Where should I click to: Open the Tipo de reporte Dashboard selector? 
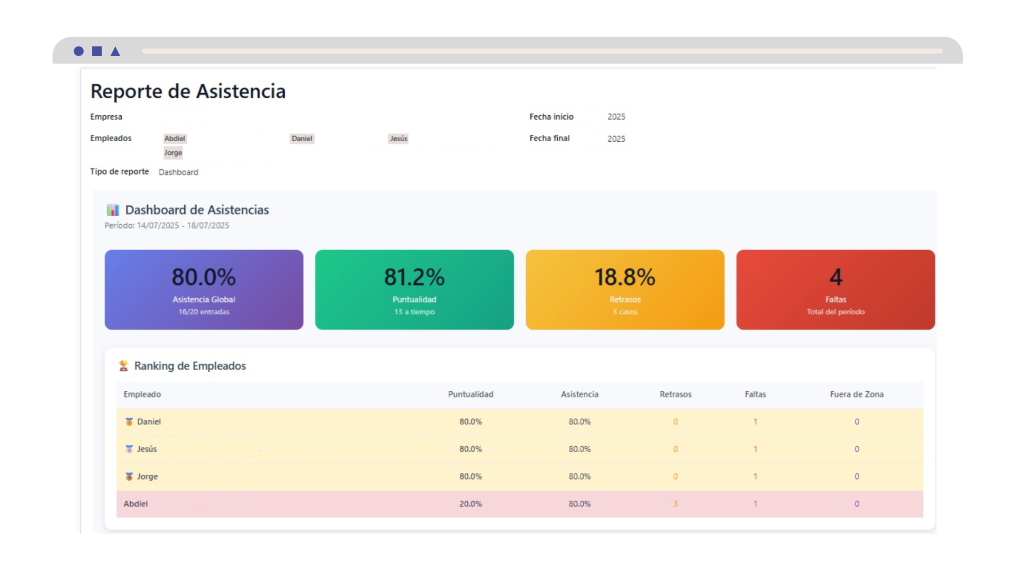coord(178,172)
